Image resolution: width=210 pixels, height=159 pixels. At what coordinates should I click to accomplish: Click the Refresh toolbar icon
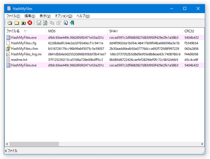(45, 23)
